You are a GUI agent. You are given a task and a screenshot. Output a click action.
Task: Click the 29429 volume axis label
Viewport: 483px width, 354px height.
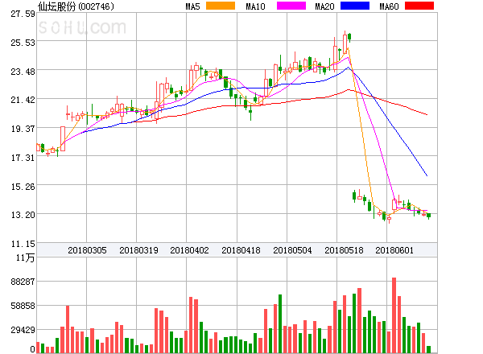click(x=23, y=331)
